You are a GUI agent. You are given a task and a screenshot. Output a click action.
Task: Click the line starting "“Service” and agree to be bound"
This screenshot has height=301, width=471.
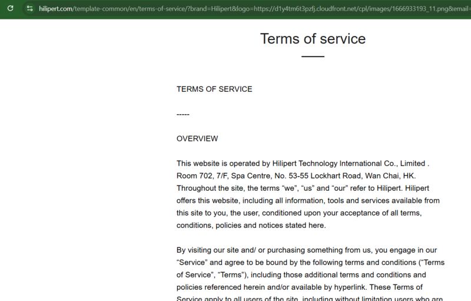[311, 263]
